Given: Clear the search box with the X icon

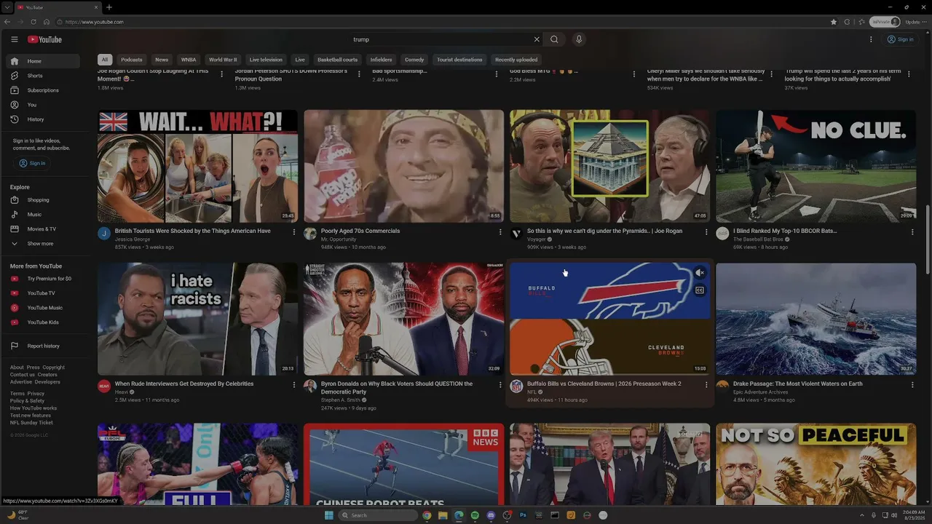Looking at the screenshot, I should [537, 39].
